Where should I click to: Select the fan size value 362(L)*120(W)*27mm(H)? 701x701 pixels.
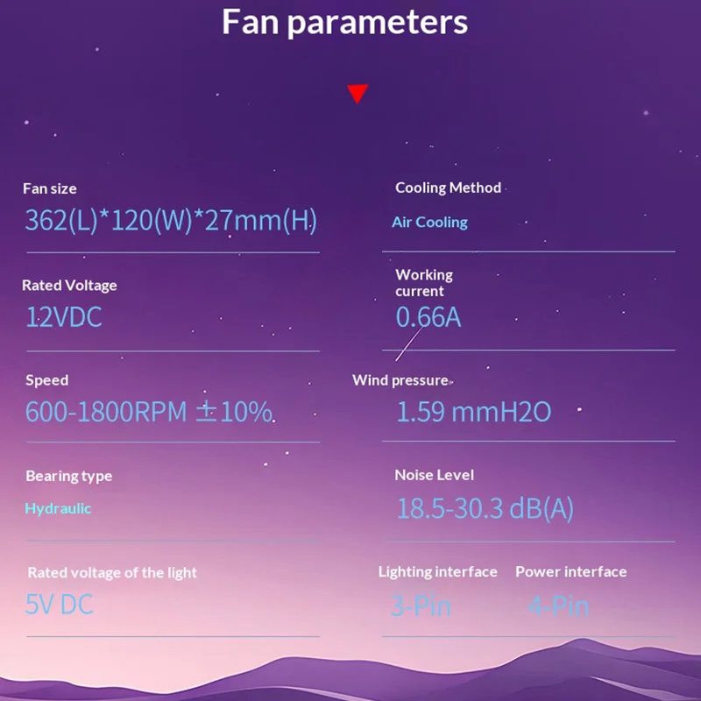pos(171,220)
